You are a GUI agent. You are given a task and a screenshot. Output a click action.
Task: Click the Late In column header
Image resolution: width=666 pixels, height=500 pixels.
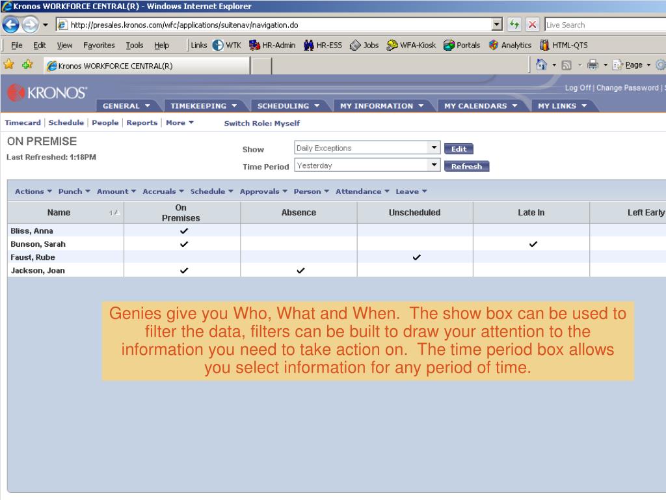point(531,213)
